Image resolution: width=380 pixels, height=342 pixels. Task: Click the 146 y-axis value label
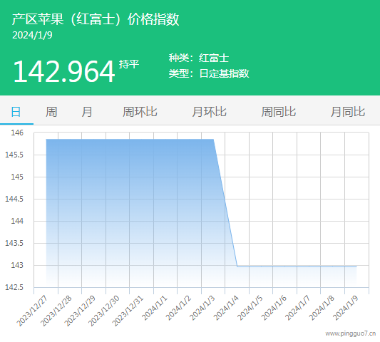17,133
